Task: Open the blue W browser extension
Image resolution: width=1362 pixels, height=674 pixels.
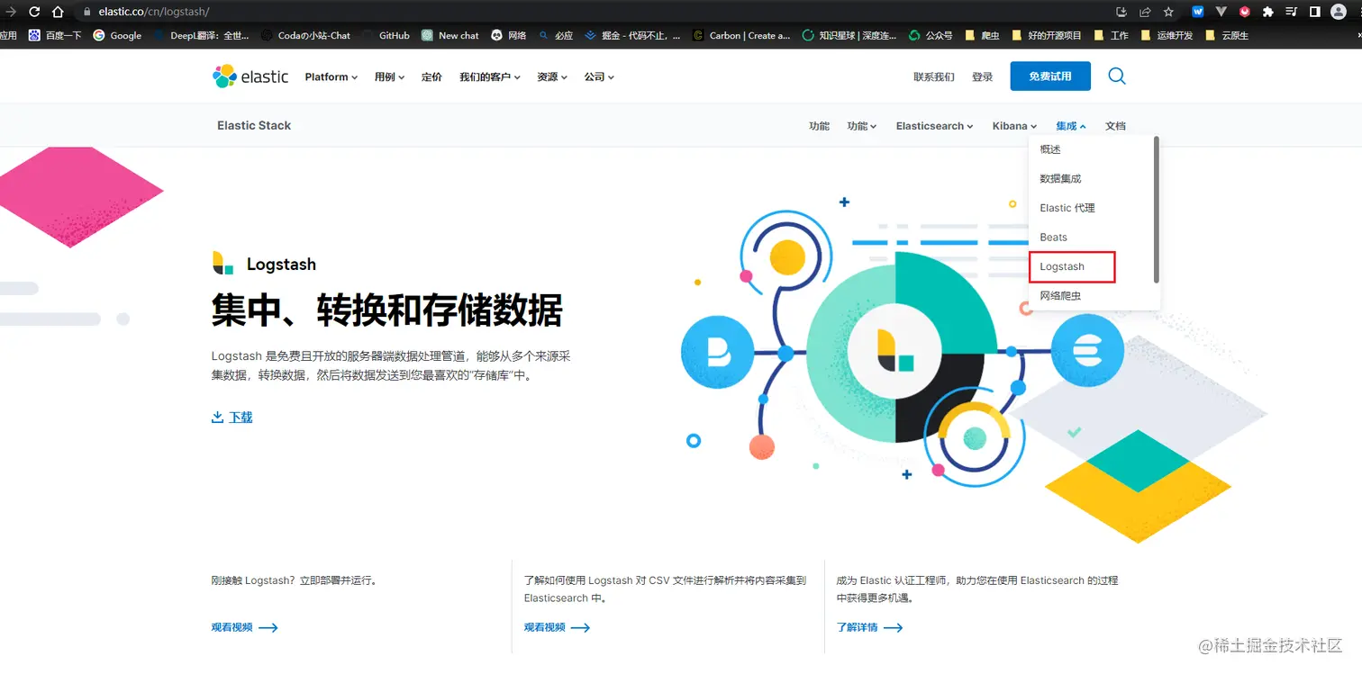Action: (x=1197, y=12)
